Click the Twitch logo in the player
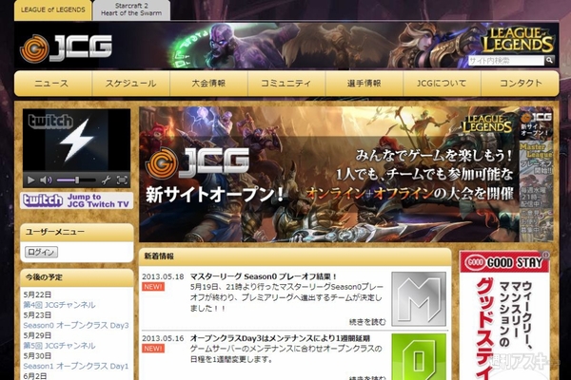 [50, 121]
